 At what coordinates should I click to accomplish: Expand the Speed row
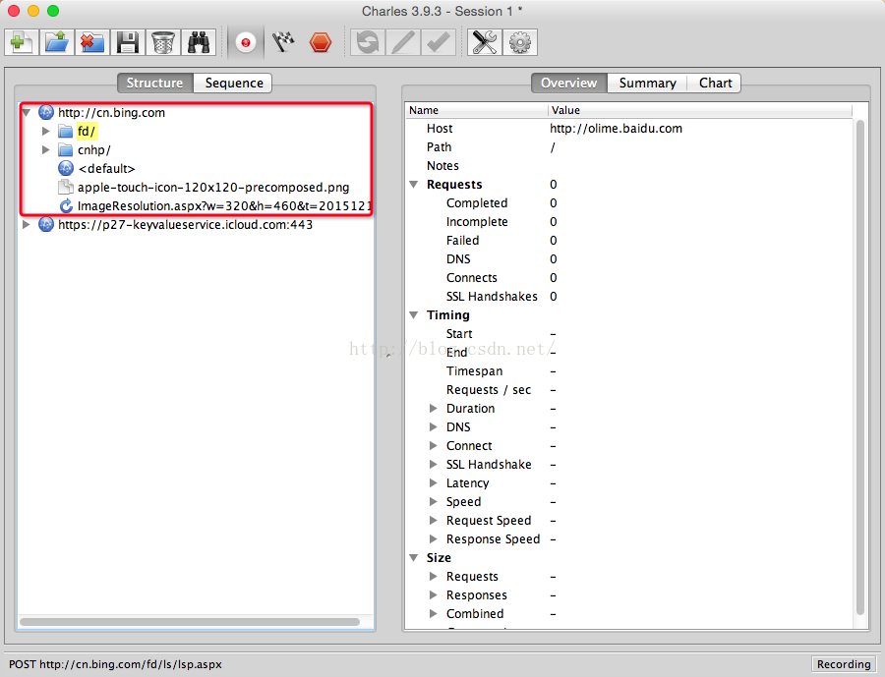(x=433, y=501)
